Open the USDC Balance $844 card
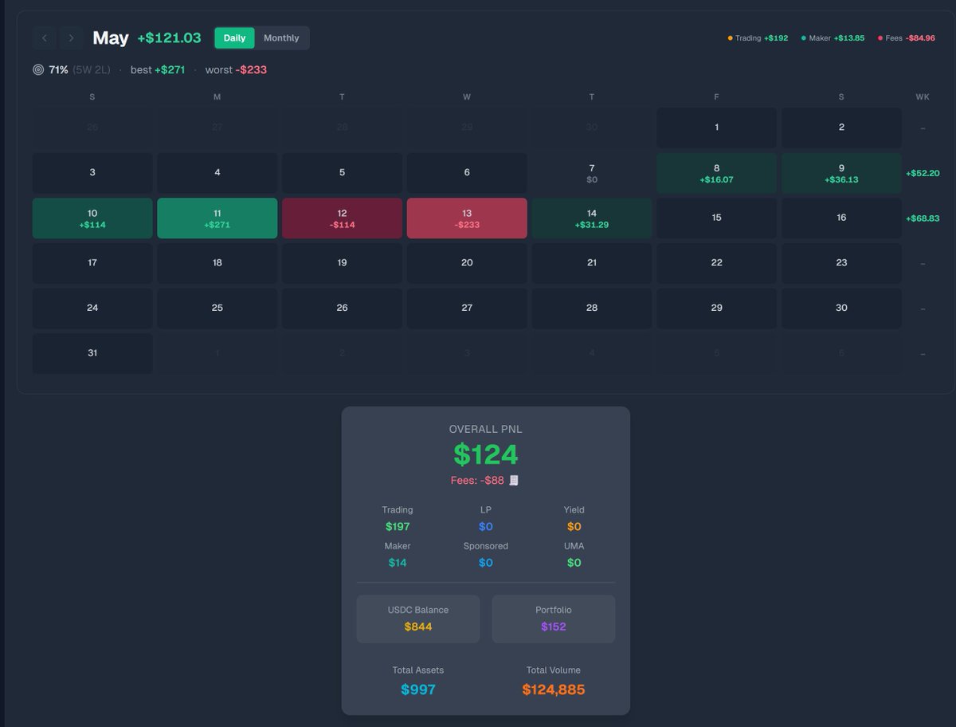The image size is (956, 727). tap(418, 619)
